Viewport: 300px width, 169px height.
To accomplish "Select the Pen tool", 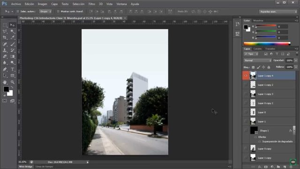I will (5, 69).
